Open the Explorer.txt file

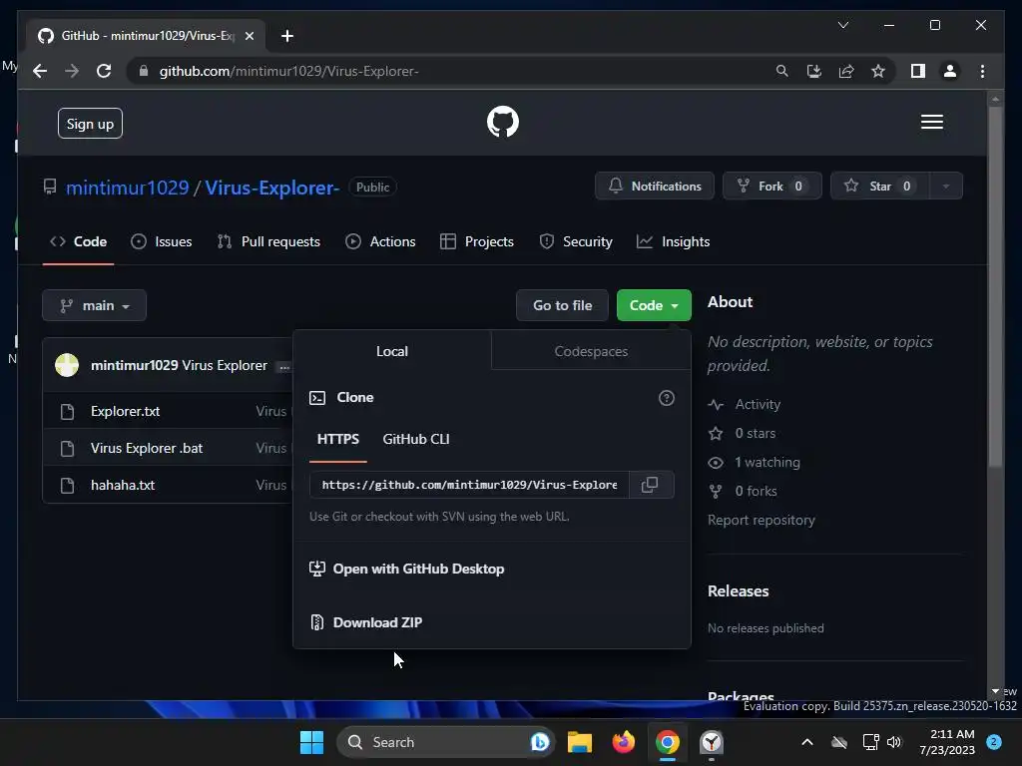(x=125, y=412)
